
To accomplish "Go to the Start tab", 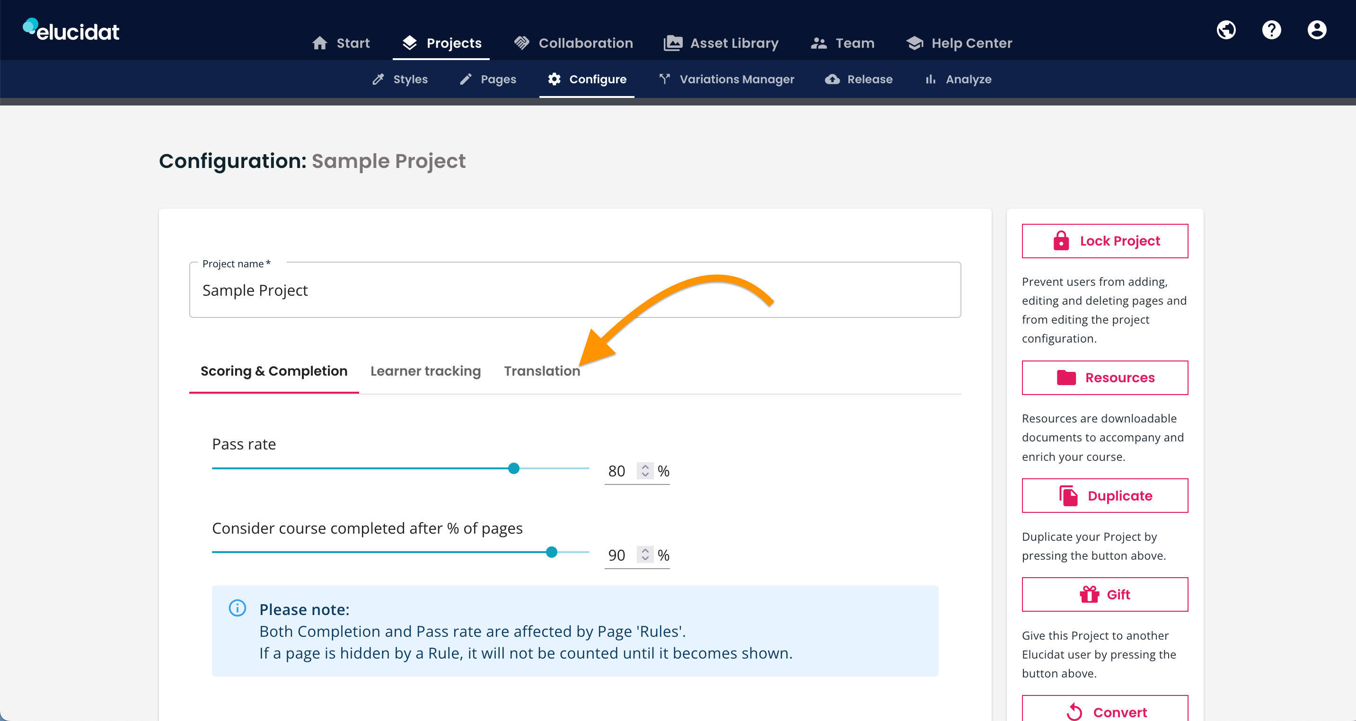I will point(341,43).
